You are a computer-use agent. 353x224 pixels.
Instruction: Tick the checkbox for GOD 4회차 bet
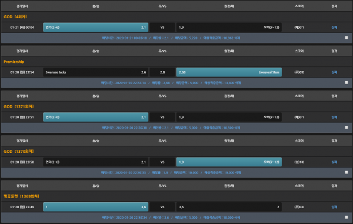point(347,38)
